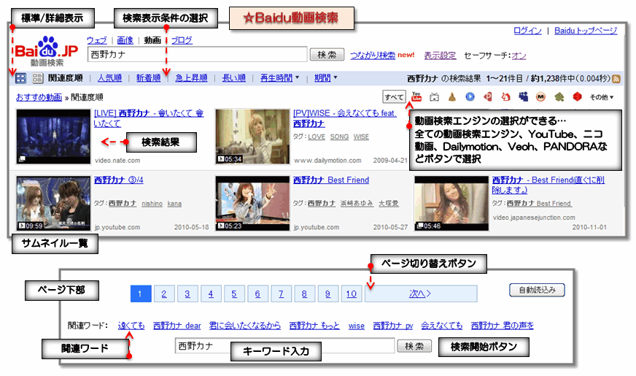
Task: Open the 期間 dropdown
Action: point(326,78)
